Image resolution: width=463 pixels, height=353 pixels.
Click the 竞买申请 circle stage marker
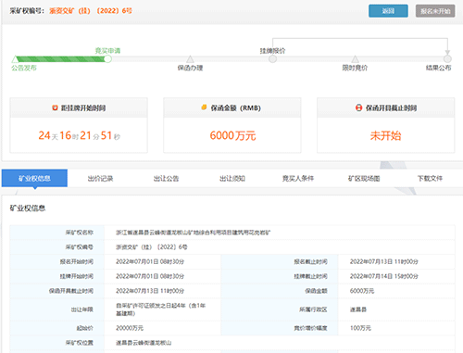(x=107, y=58)
